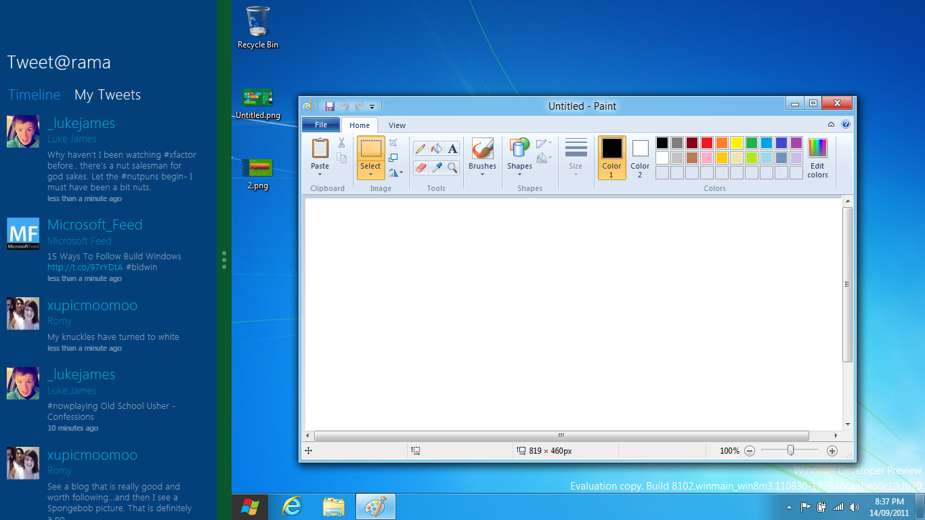
Task: Select the Color picker eyedropper tool
Action: (x=437, y=167)
